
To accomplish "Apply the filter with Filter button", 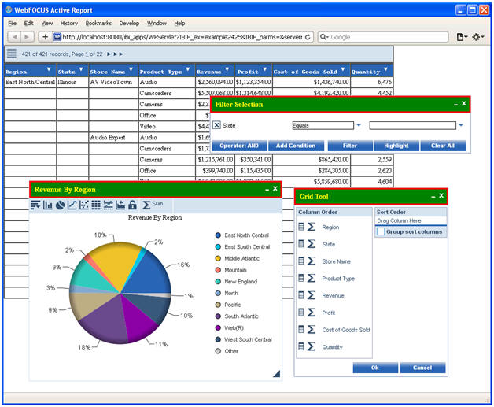I will pos(350,146).
